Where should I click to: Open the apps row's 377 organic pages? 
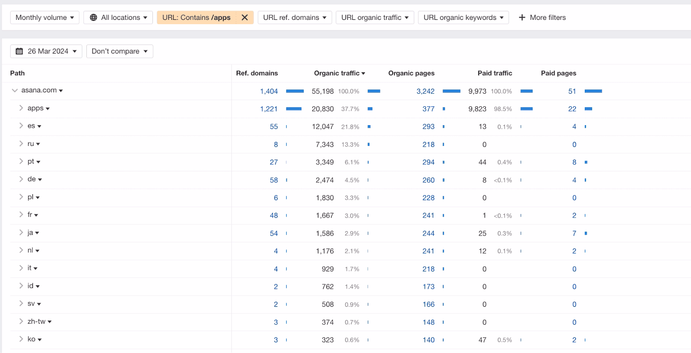point(428,109)
